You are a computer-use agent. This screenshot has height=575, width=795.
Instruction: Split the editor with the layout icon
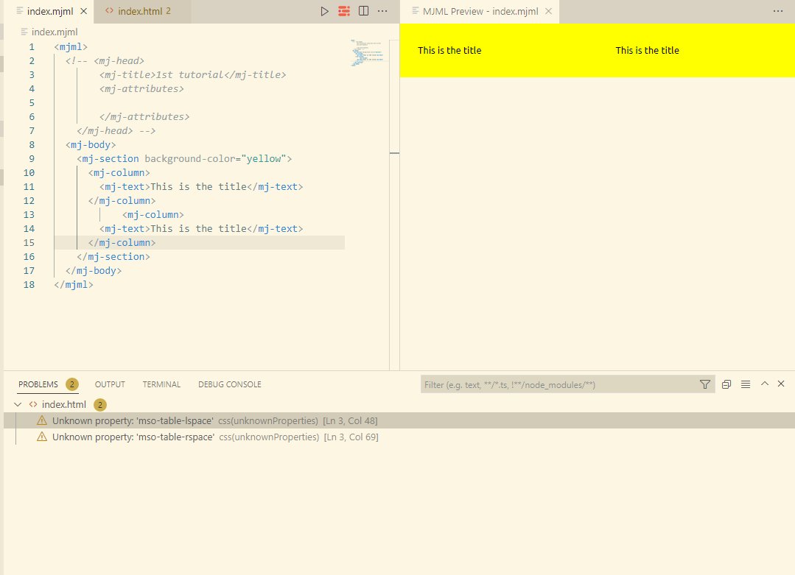363,11
